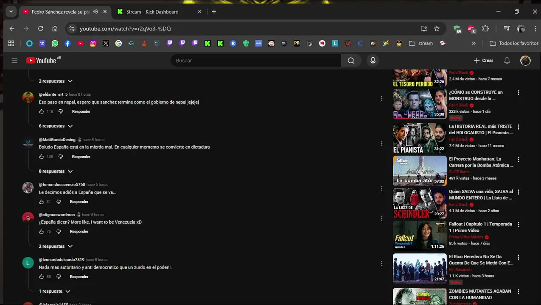541x305 pixels.
Task: Select the Pedro Sánchez YouTube tab
Action: (x=65, y=12)
